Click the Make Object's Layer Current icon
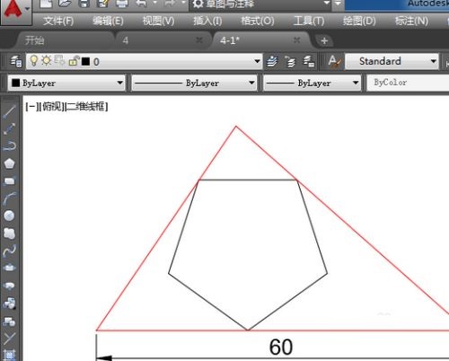The image size is (449, 361). click(x=272, y=61)
